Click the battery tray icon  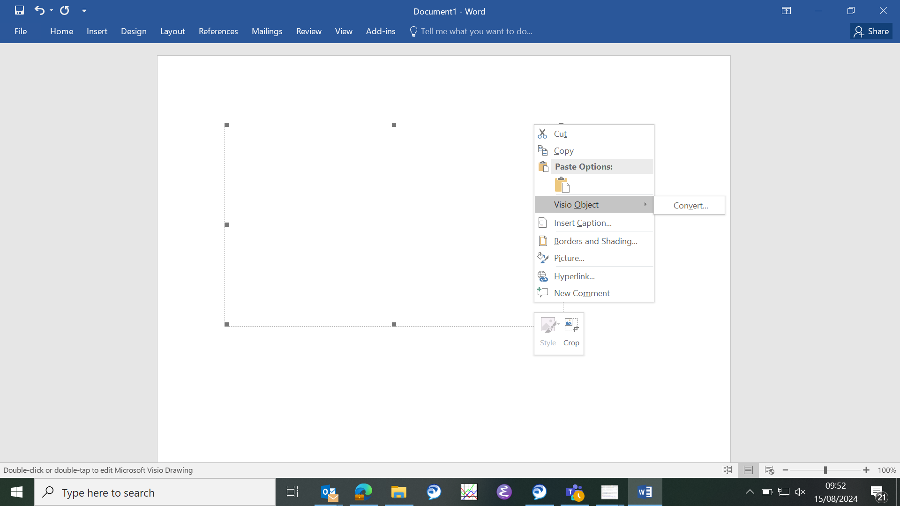(767, 492)
